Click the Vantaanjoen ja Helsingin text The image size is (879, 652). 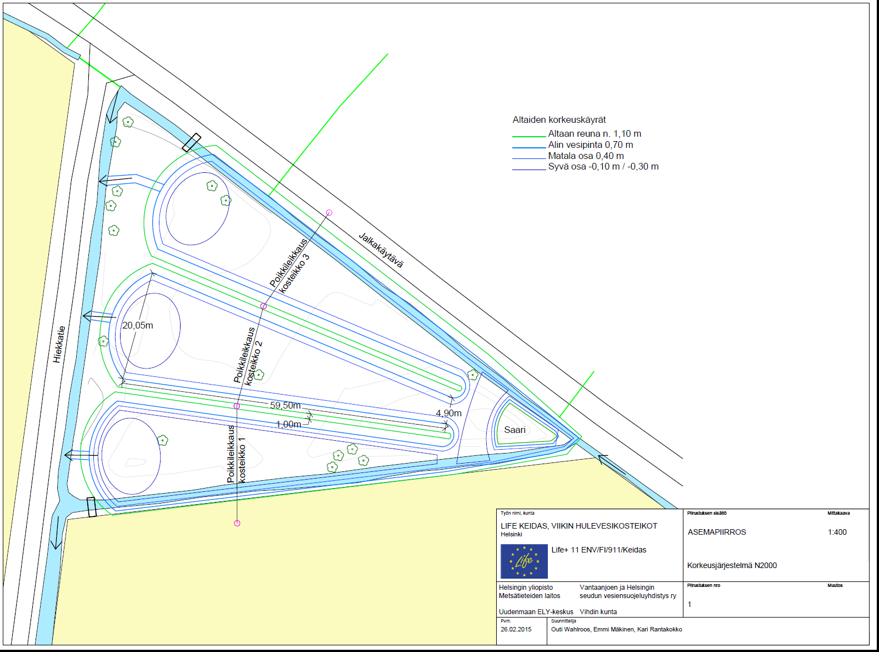pyautogui.click(x=617, y=587)
